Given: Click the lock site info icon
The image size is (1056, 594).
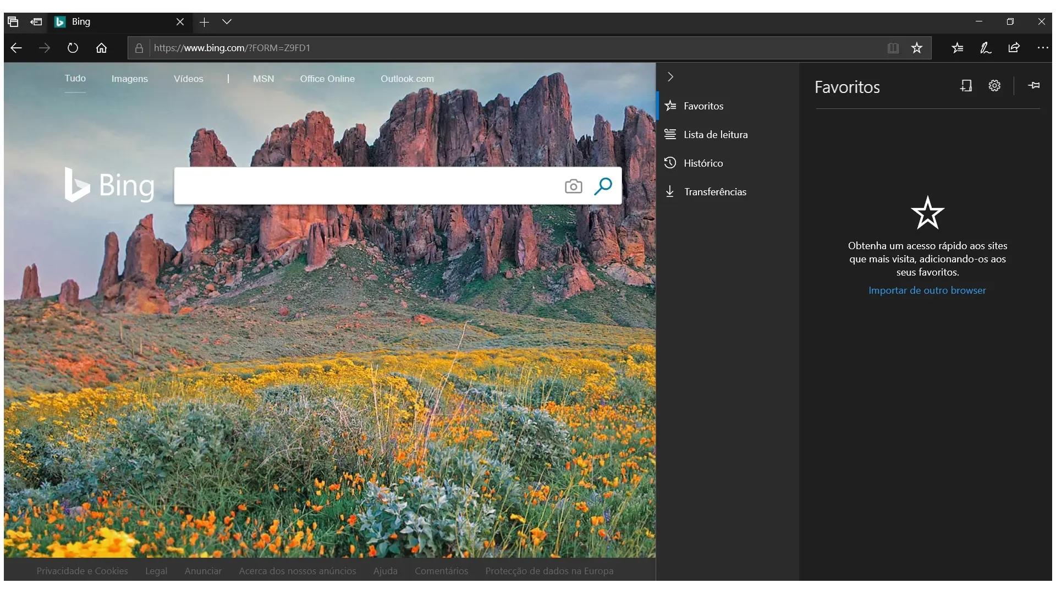Looking at the screenshot, I should [x=139, y=48].
